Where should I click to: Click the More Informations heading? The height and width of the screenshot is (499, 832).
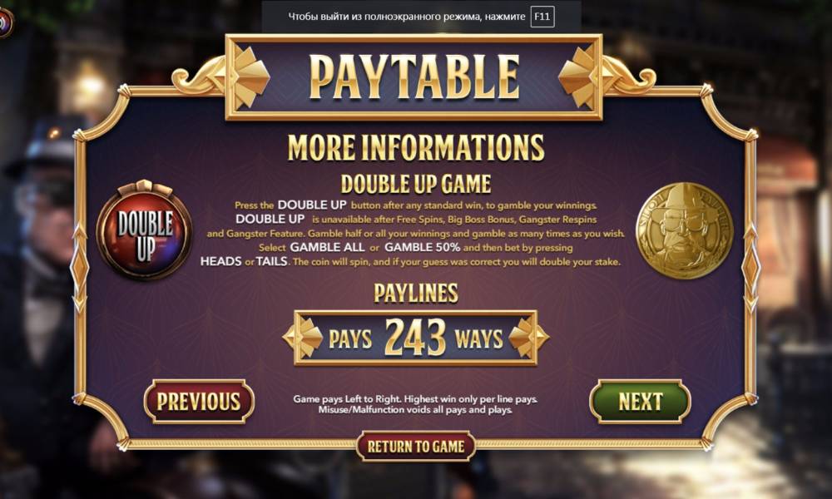(x=416, y=147)
